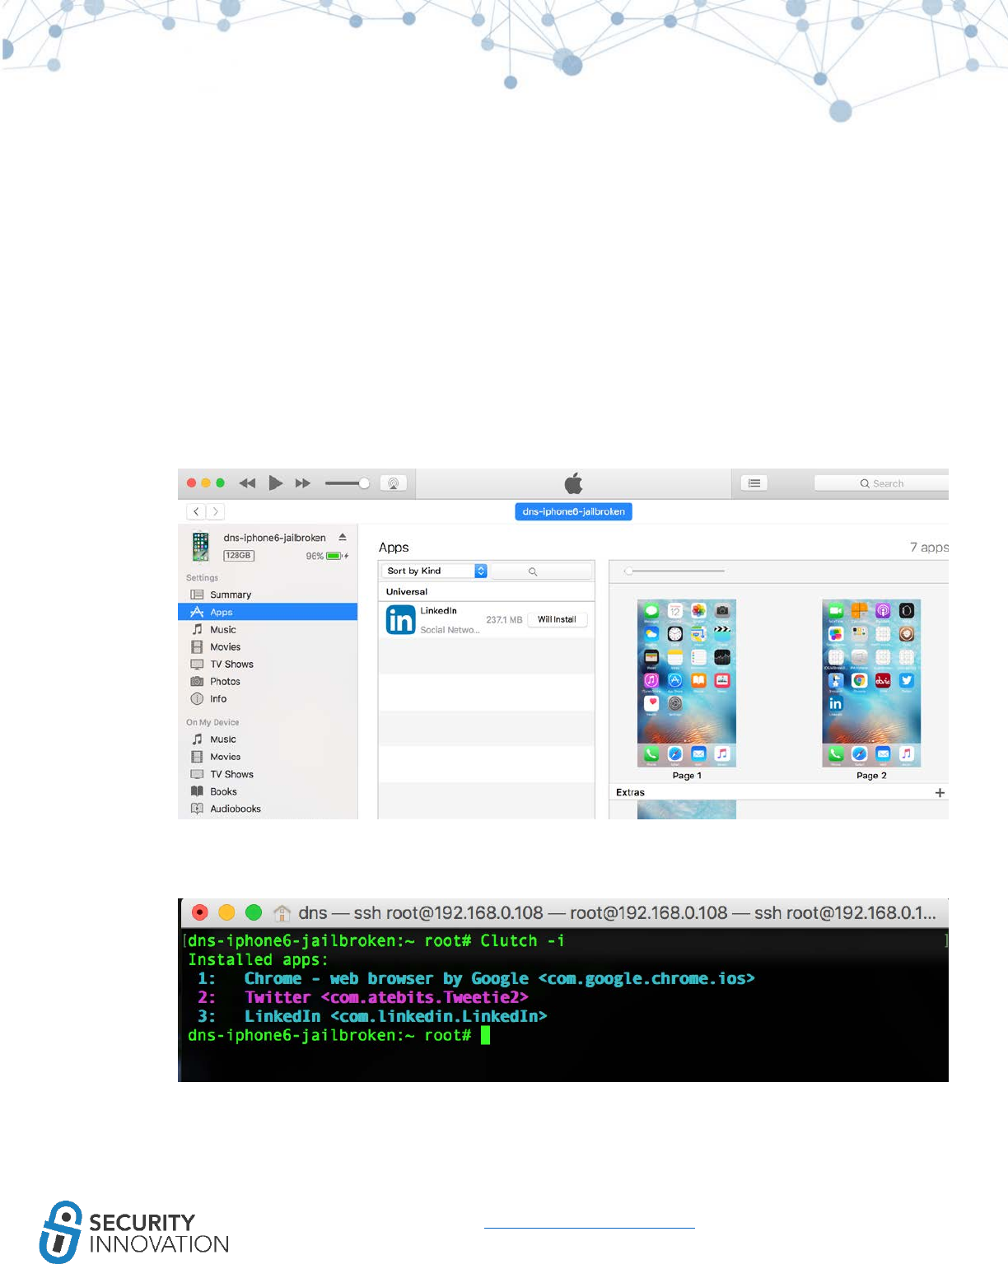Adjust the home screen zoom slider
Image resolution: width=1008 pixels, height=1264 pixels.
[674, 571]
